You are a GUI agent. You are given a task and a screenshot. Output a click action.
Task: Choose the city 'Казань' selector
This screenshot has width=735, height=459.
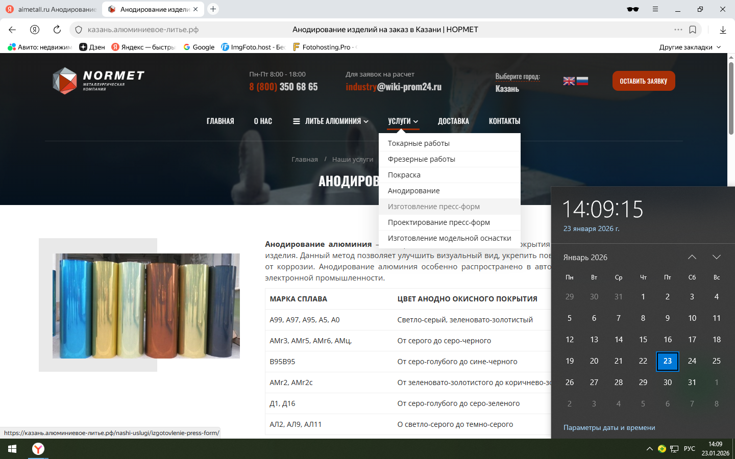[507, 89]
